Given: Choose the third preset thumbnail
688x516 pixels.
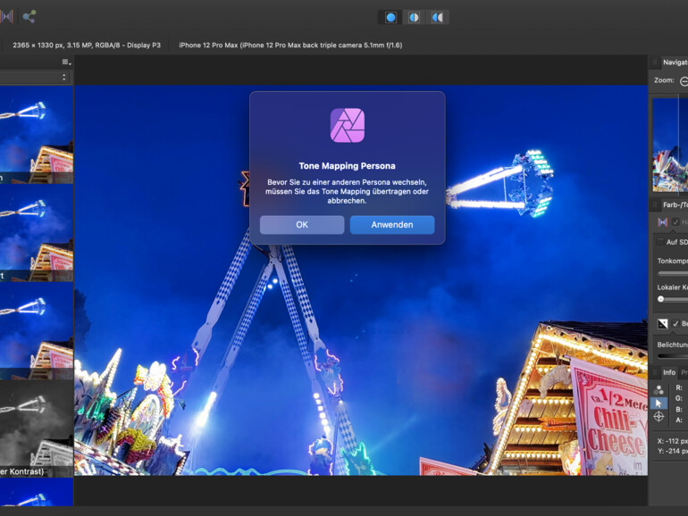Looking at the screenshot, I should 37,331.
